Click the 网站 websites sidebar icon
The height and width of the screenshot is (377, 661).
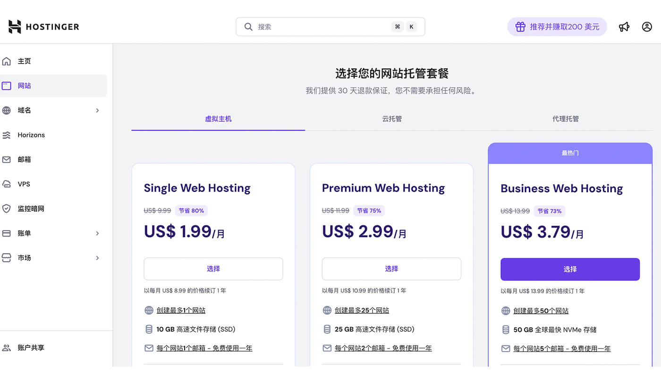pos(7,86)
